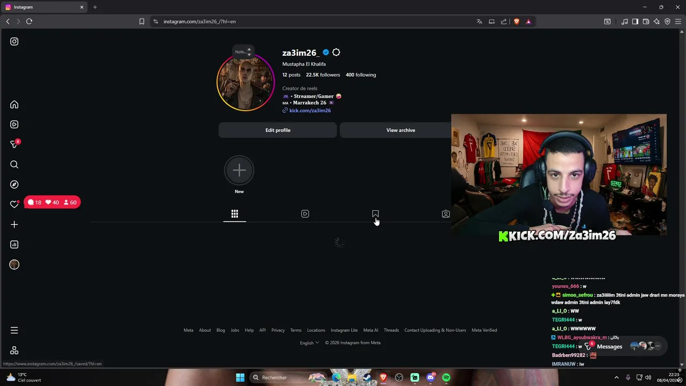Open profile via sidebar avatar
This screenshot has width=686, height=386.
[14, 264]
